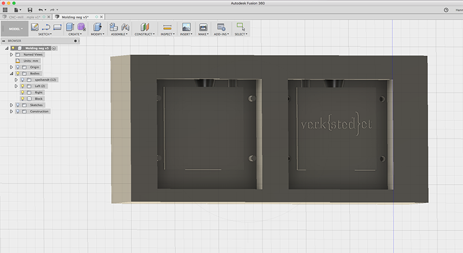This screenshot has height=253, width=463.
Task: Select the Offset Plane construct tool
Action: tap(145, 27)
